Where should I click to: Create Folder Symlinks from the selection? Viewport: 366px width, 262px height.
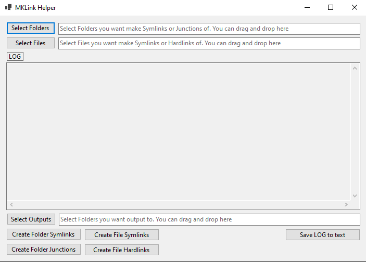pyautogui.click(x=43, y=234)
